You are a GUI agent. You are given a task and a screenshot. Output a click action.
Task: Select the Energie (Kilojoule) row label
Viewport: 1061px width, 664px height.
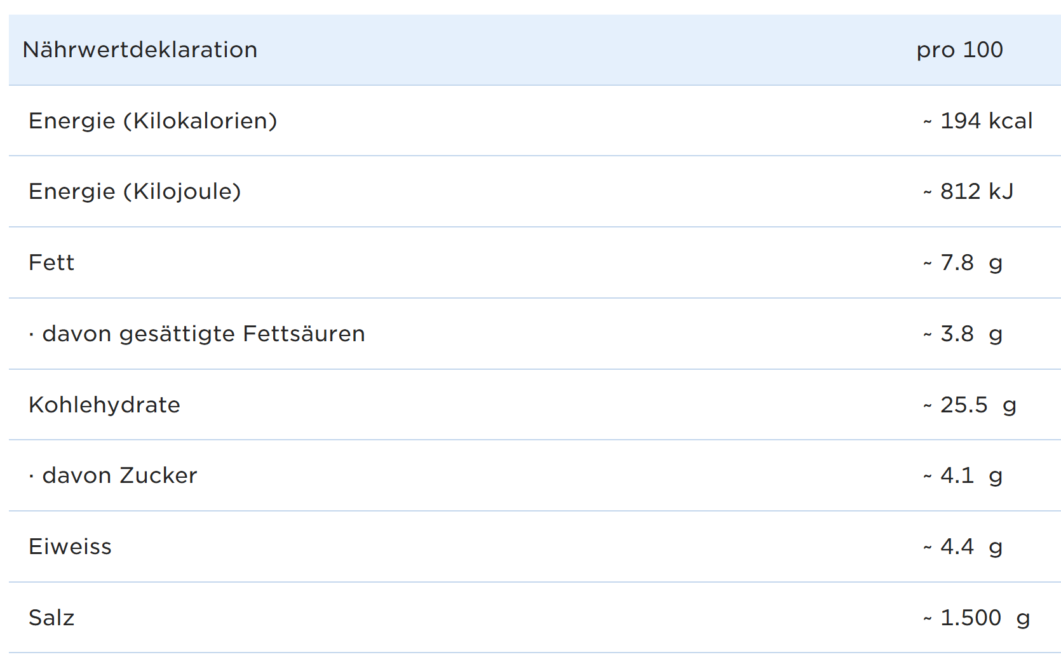[x=135, y=191]
